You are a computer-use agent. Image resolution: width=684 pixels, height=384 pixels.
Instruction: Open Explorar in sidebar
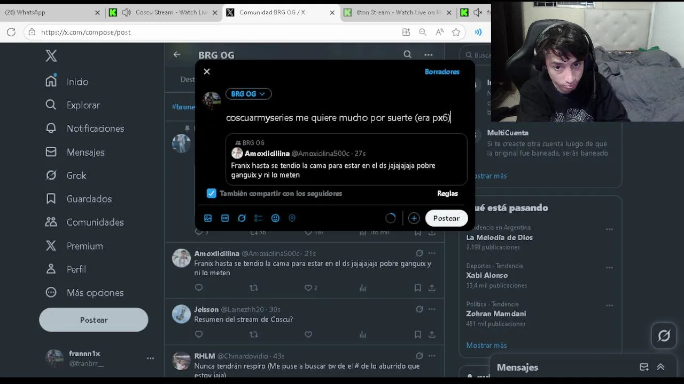point(73,105)
